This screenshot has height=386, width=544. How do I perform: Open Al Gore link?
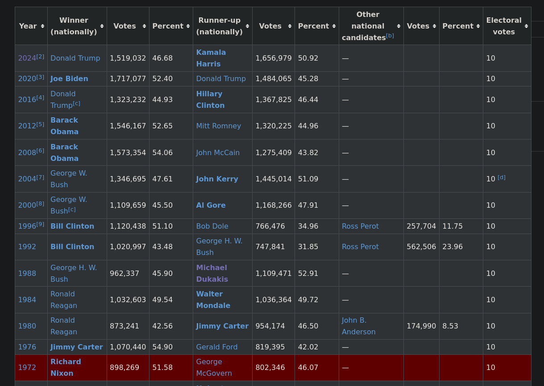pyautogui.click(x=211, y=205)
